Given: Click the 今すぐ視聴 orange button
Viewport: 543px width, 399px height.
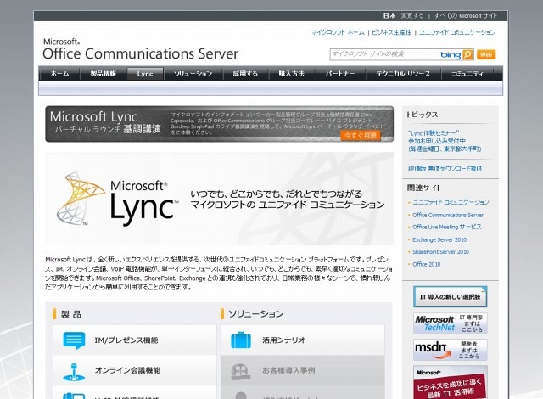Looking at the screenshot, I should (360, 136).
